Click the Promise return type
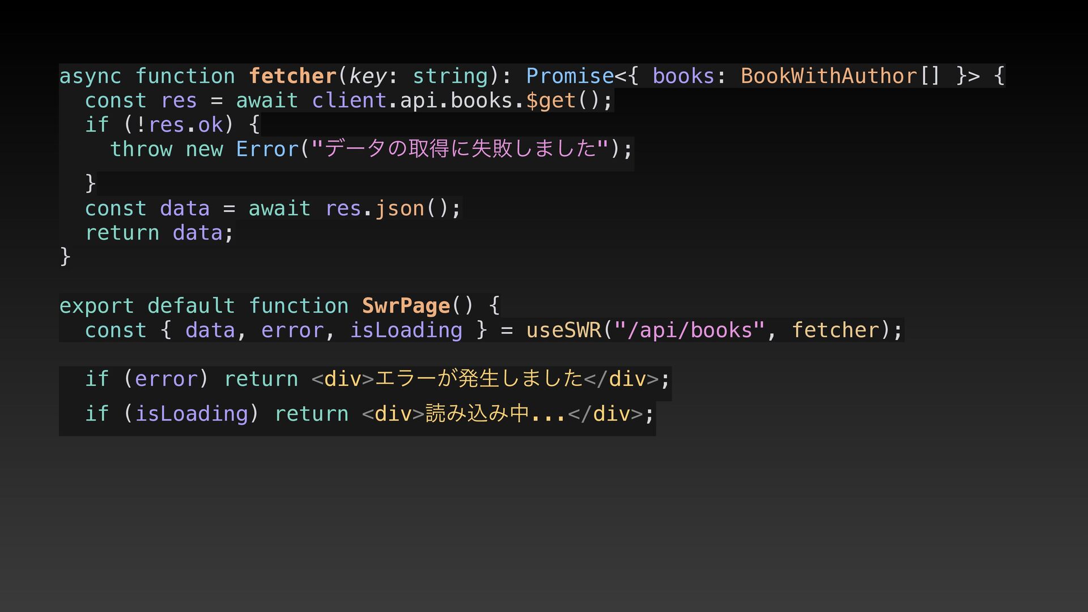This screenshot has height=612, width=1088. point(569,76)
